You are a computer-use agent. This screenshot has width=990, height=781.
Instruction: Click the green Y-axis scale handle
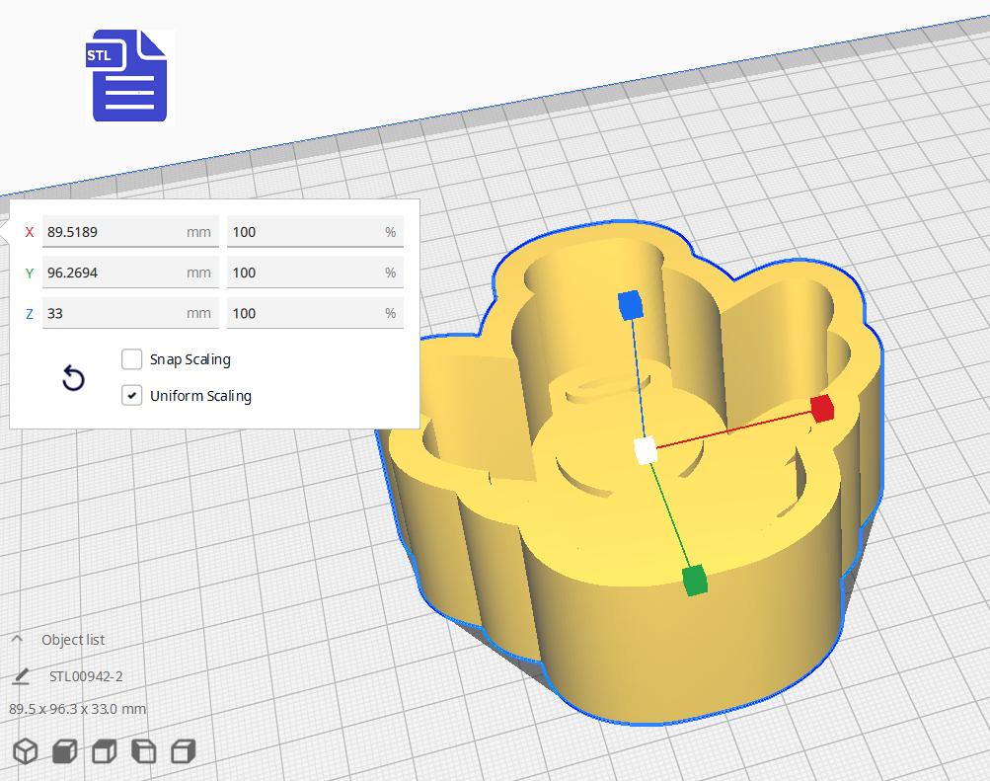[695, 581]
